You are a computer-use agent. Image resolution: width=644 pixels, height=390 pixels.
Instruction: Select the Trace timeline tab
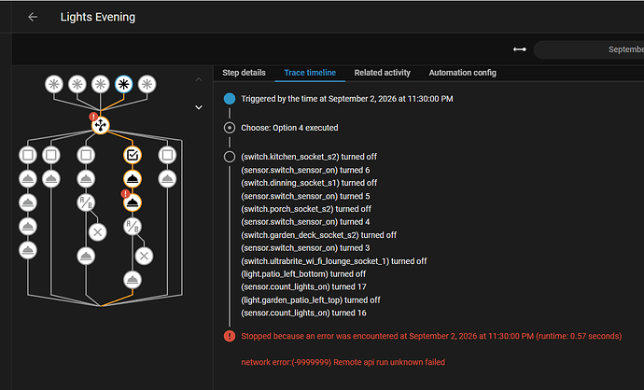(x=310, y=73)
